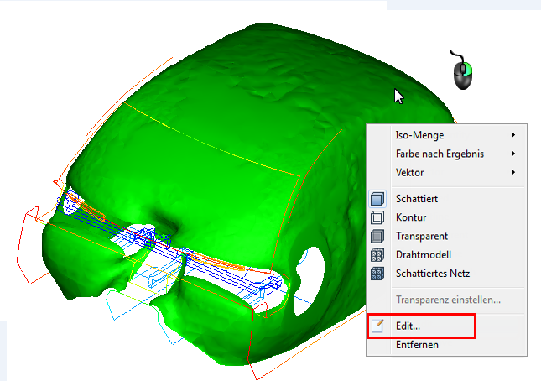Image resolution: width=541 pixels, height=381 pixels.
Task: Expand the arrow next to Farbe nach Ergebnis
Action: click(x=513, y=154)
